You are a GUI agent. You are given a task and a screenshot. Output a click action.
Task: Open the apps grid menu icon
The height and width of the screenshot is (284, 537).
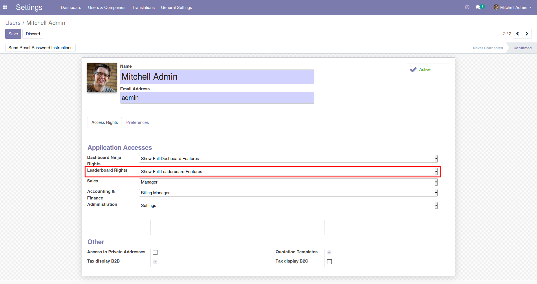coord(5,8)
